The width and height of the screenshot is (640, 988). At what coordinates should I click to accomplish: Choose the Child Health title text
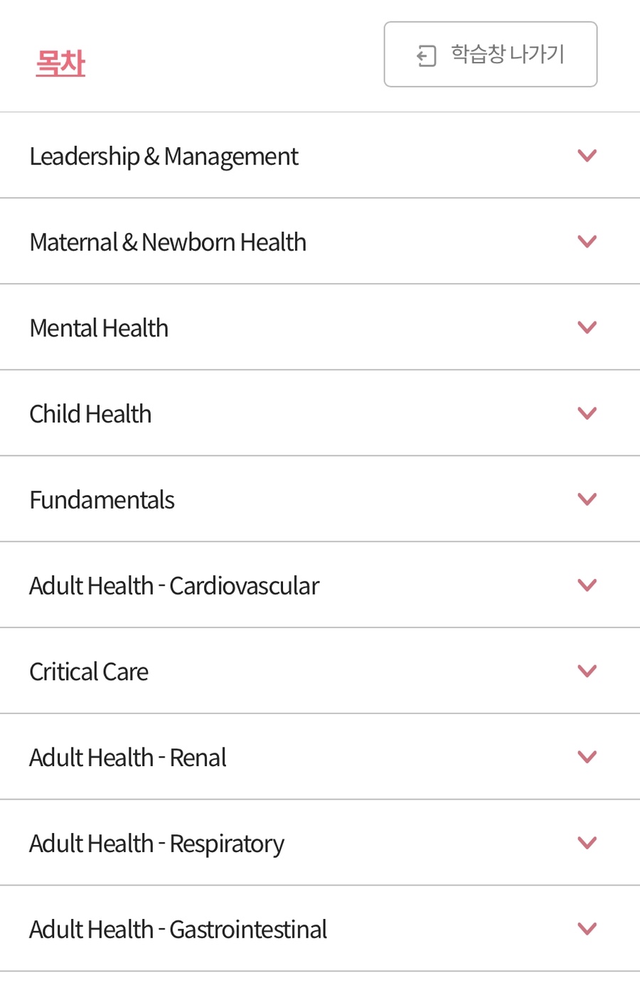(x=90, y=414)
